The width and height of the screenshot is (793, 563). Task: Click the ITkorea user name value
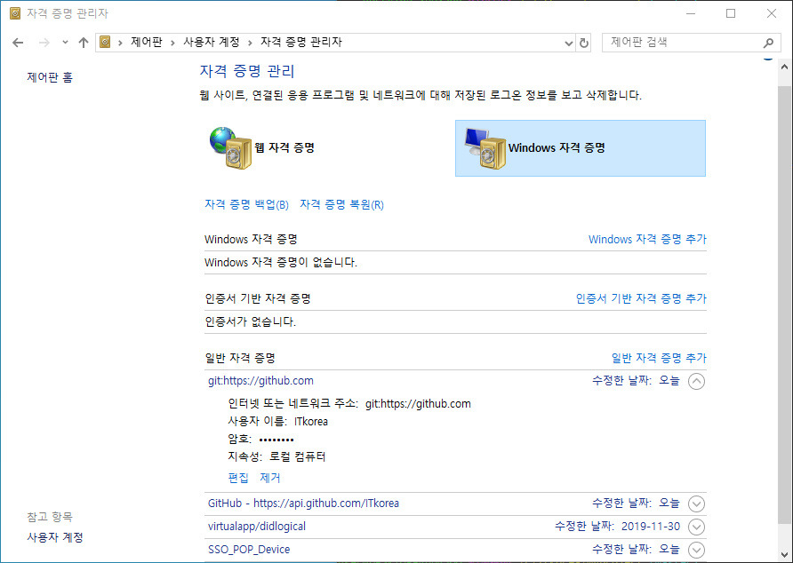click(x=311, y=422)
